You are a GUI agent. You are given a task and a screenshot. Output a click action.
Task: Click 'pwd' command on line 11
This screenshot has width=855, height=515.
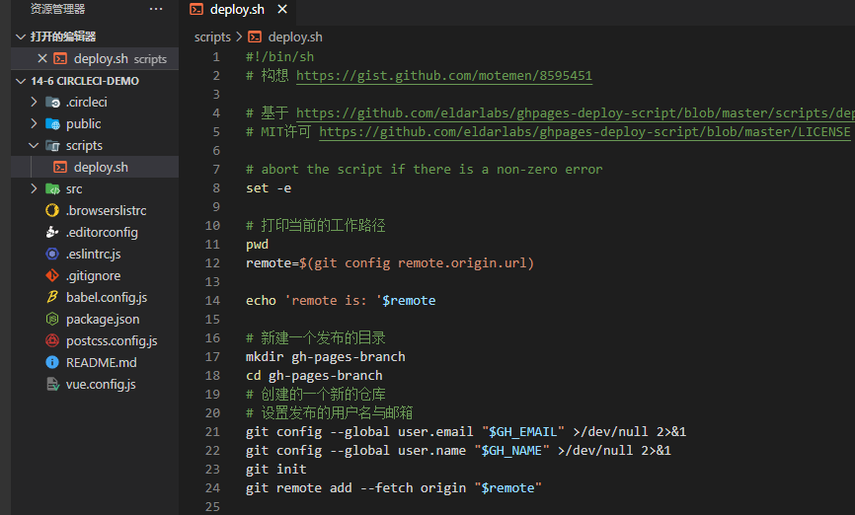click(x=258, y=245)
